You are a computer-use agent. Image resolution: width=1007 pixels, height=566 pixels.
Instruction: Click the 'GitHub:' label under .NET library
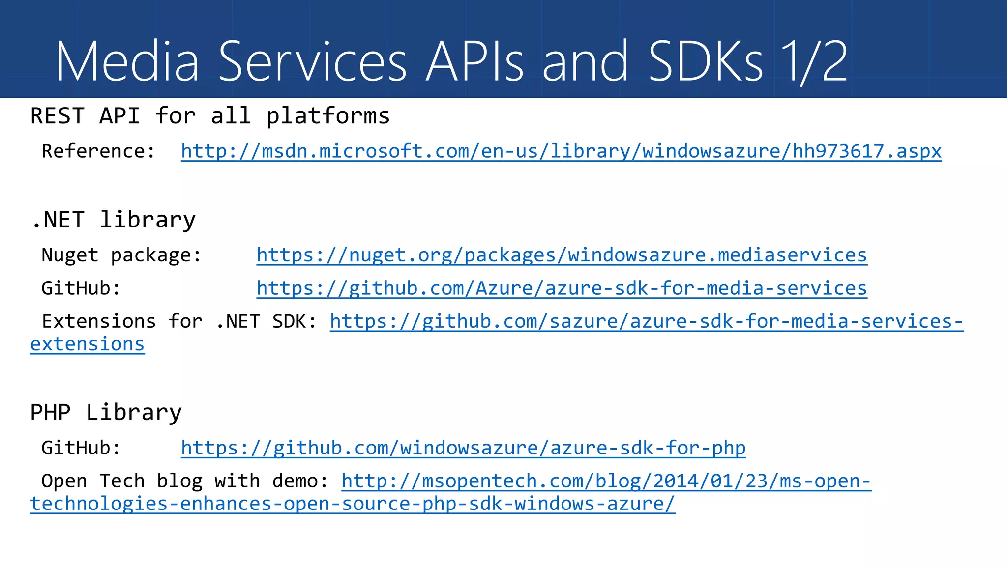(x=81, y=288)
